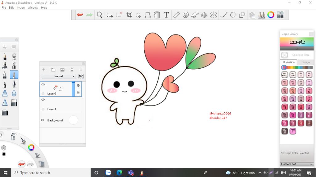Open the Normal blend mode dropdown
The image size is (316, 177).
pos(58,76)
